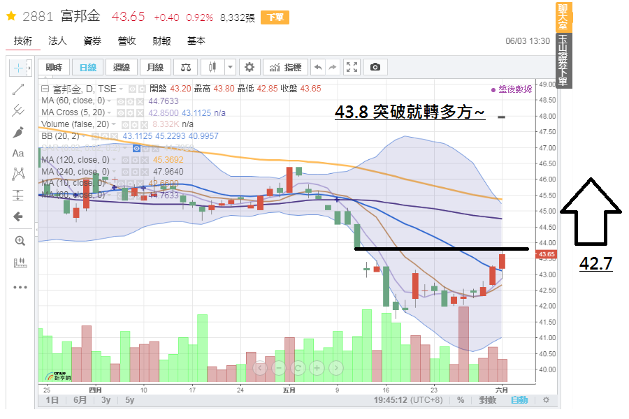629x419 pixels.
Task: Click the chart zoom-out minus circle overlay
Action: tap(279, 368)
